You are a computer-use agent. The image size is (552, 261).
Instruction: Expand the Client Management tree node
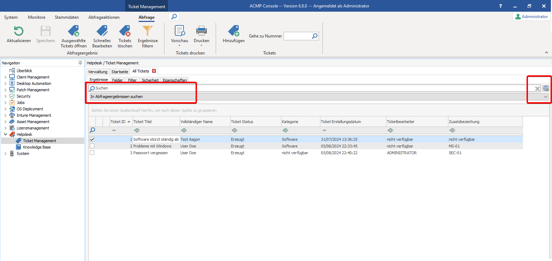point(5,77)
